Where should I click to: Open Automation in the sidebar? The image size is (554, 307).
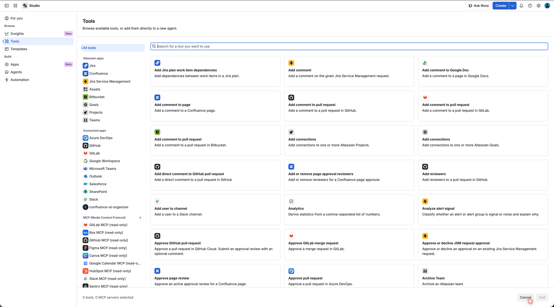[38, 80]
